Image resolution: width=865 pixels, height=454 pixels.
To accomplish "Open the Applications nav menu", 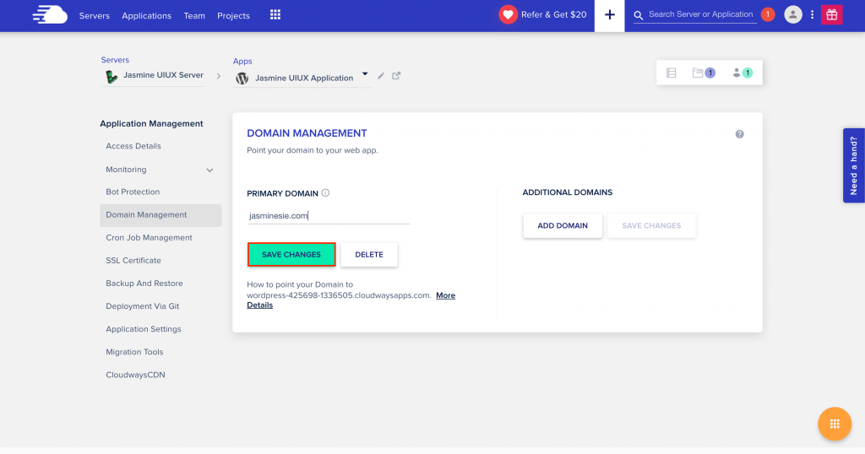I will 146,16.
